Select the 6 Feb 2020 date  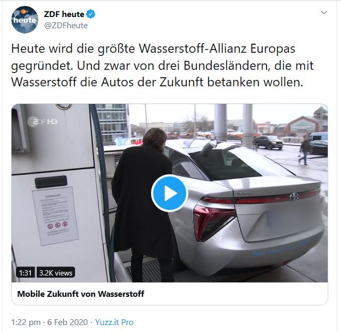pyautogui.click(x=68, y=322)
